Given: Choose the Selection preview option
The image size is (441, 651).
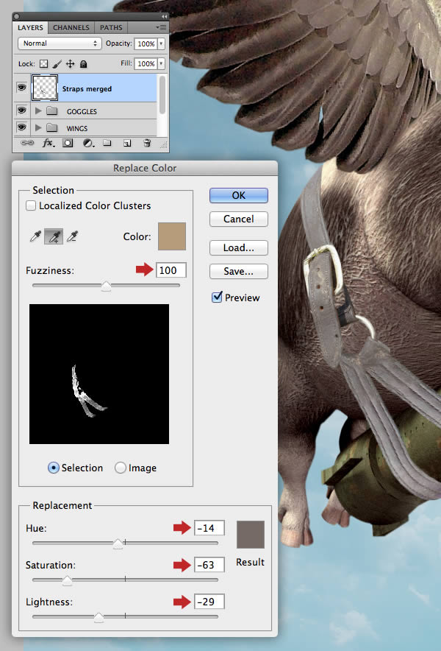Looking at the screenshot, I should pos(54,468).
